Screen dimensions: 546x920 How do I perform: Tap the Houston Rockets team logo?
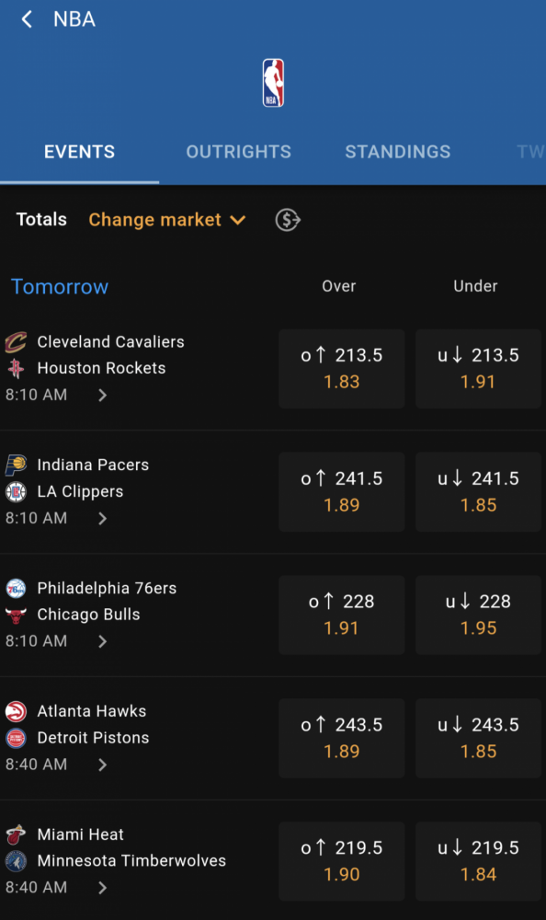[x=16, y=369]
